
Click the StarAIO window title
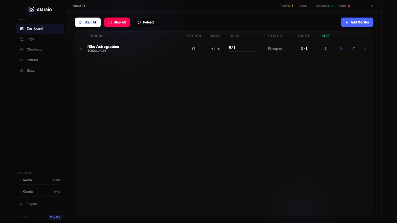79,6
